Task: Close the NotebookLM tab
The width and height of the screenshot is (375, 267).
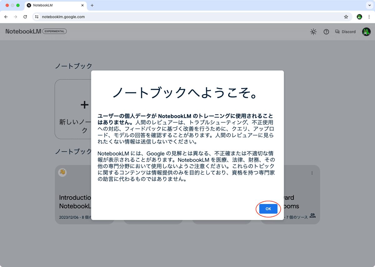Action: click(82, 5)
